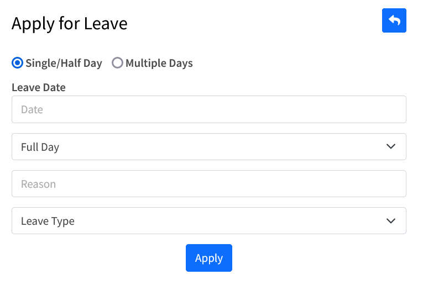
Task: Click the "Date" placeholder text
Action: 32,109
